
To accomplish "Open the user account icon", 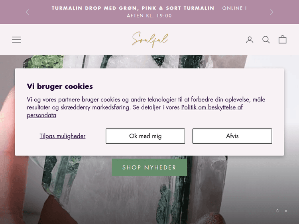I will click(250, 40).
